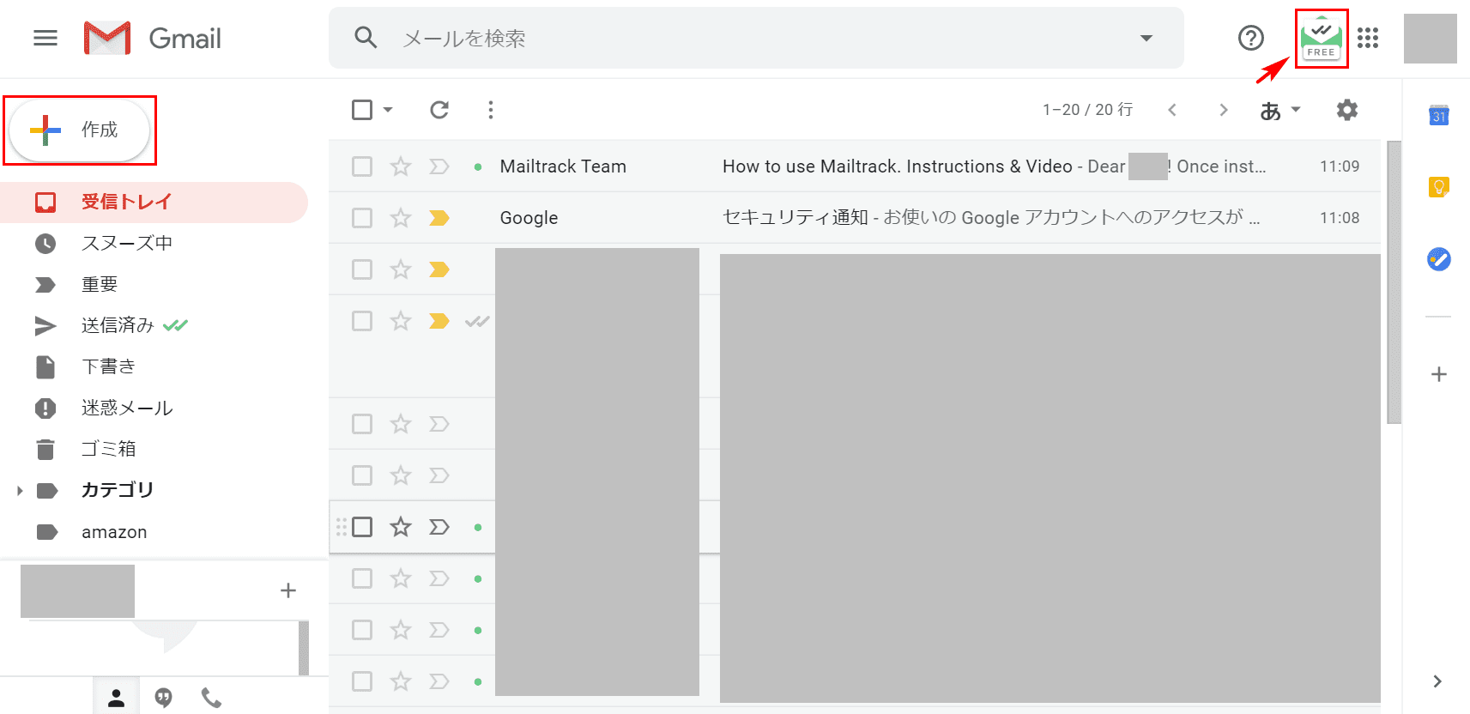Click the 作成 compose button

click(79, 130)
